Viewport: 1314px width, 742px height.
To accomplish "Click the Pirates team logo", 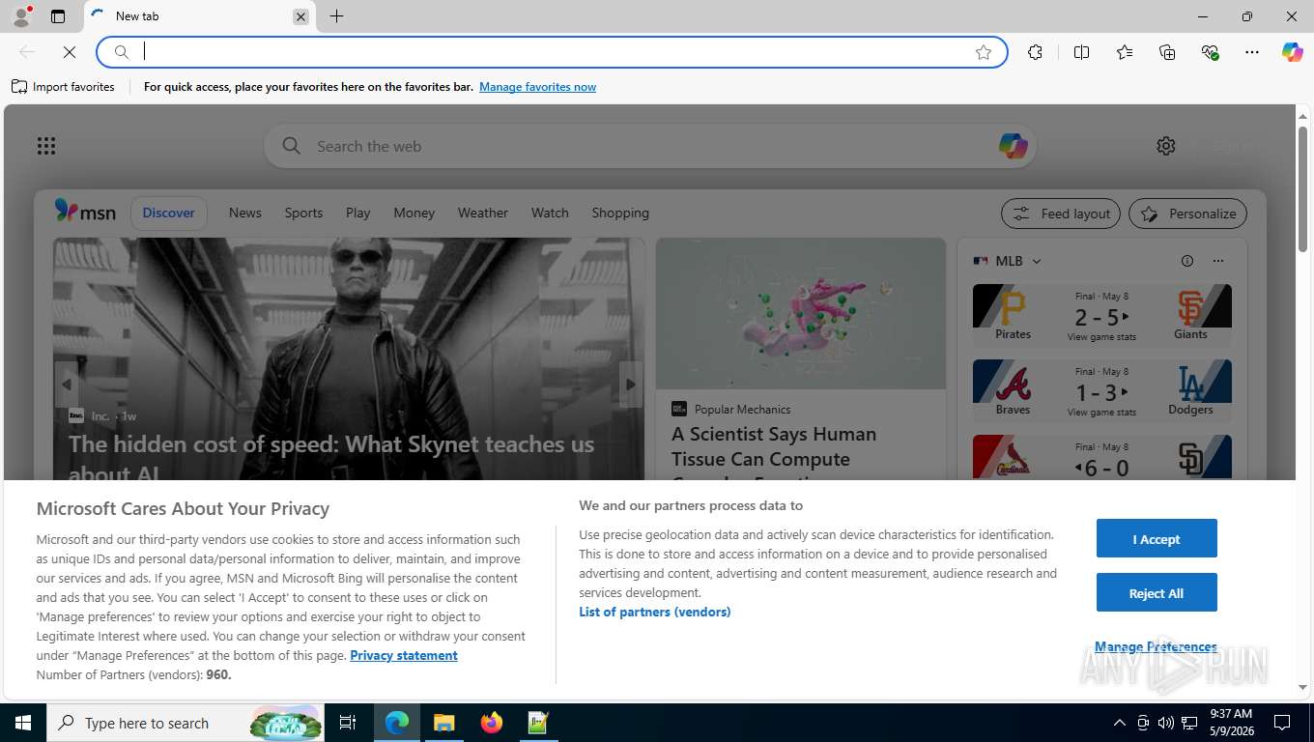I will (1013, 308).
